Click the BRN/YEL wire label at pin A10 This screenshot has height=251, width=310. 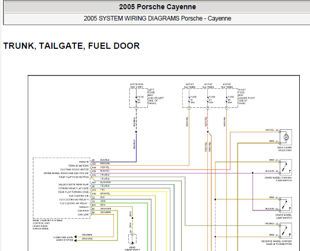pyautogui.click(x=105, y=194)
